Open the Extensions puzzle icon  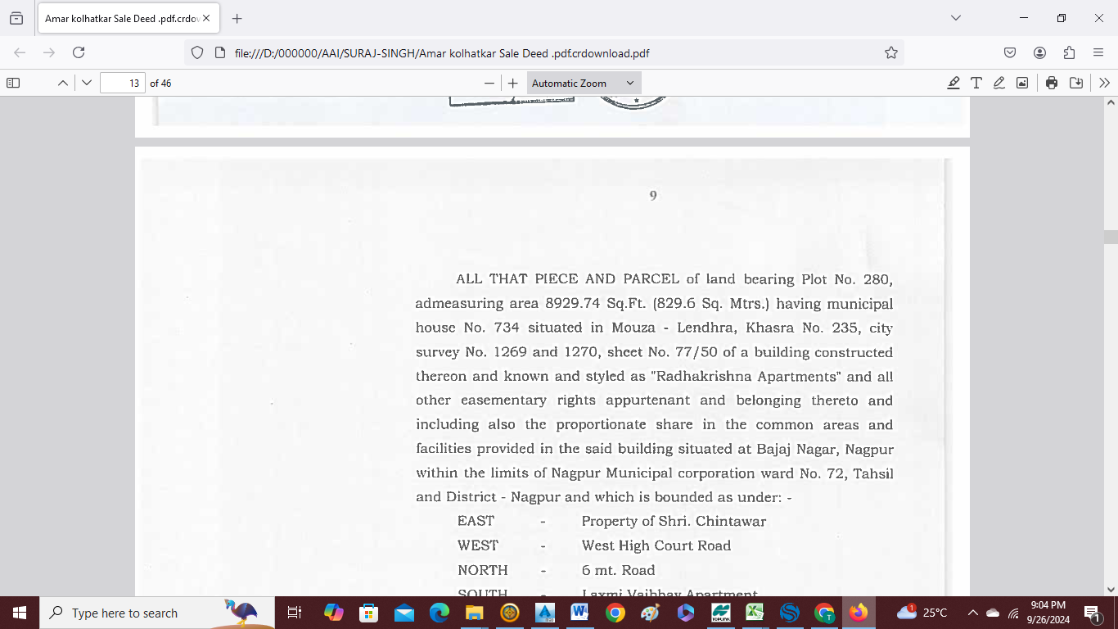coord(1069,52)
